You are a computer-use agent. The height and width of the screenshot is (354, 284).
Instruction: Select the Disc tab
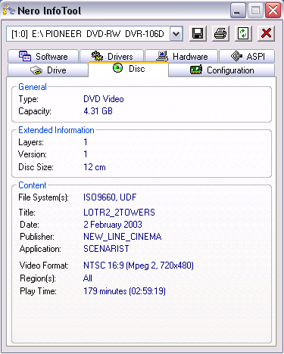pos(128,69)
